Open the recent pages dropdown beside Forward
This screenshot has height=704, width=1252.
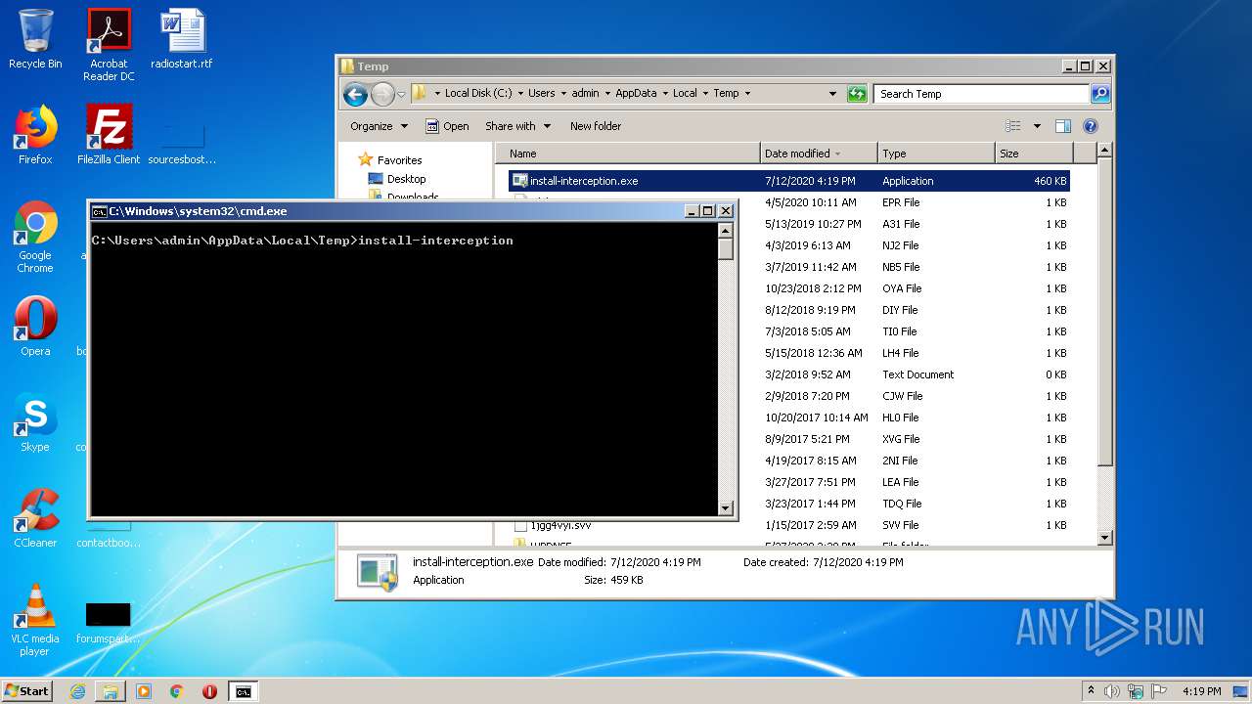coord(401,95)
